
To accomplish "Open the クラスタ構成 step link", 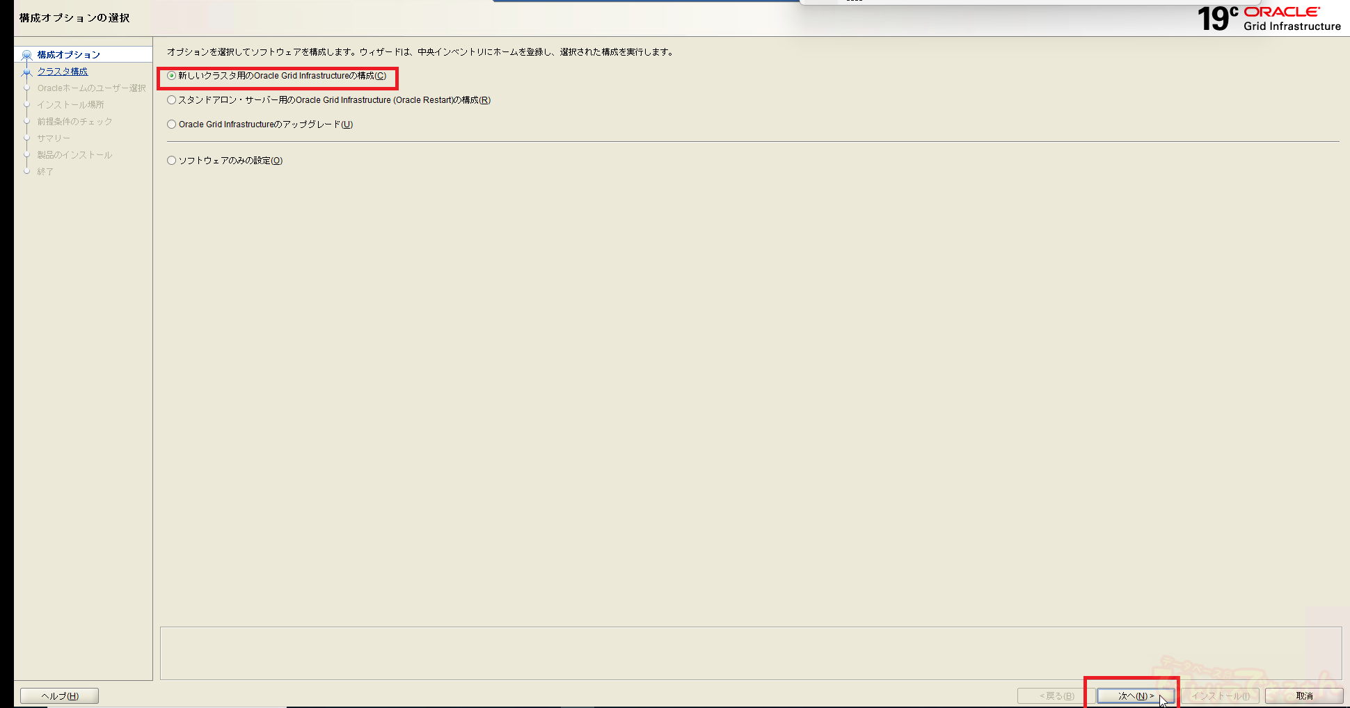I will coord(63,72).
